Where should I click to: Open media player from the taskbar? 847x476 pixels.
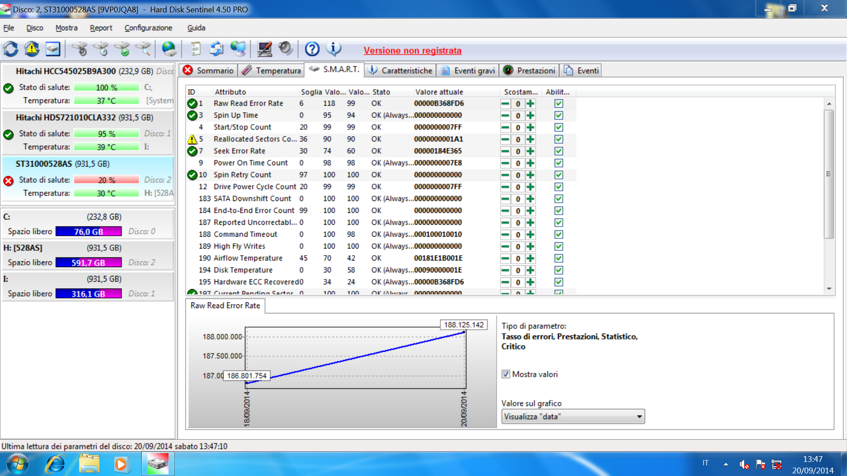point(120,464)
